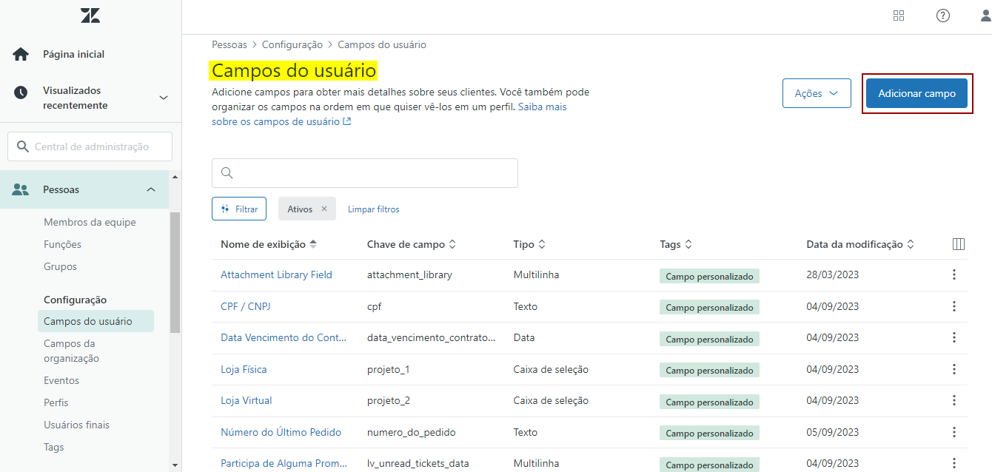Remove the Ativos filter with its X
This screenshot has width=992, height=472.
[x=324, y=209]
